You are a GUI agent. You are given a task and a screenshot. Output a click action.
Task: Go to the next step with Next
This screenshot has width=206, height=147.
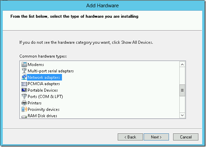tap(156, 137)
